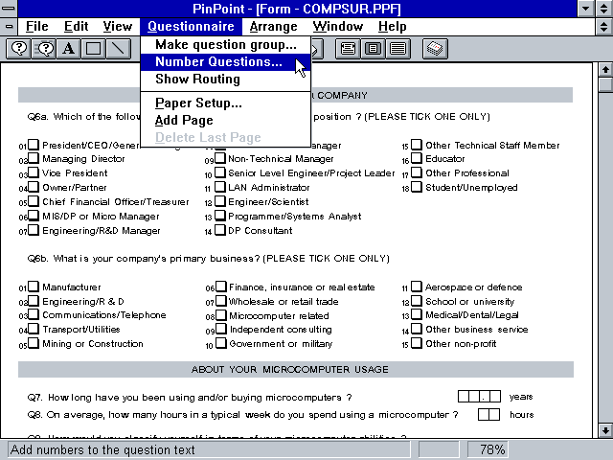The image size is (613, 460).
Task: Click the hours entry boxes for Q8
Action: [488, 414]
